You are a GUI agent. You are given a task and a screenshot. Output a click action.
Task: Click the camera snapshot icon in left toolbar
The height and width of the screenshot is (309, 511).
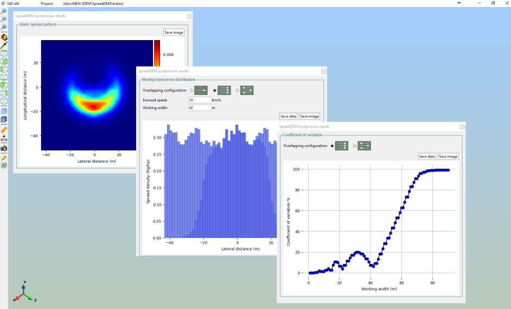[x=4, y=147]
